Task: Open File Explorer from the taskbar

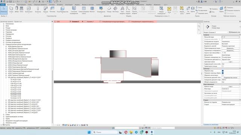Action: click(131, 132)
